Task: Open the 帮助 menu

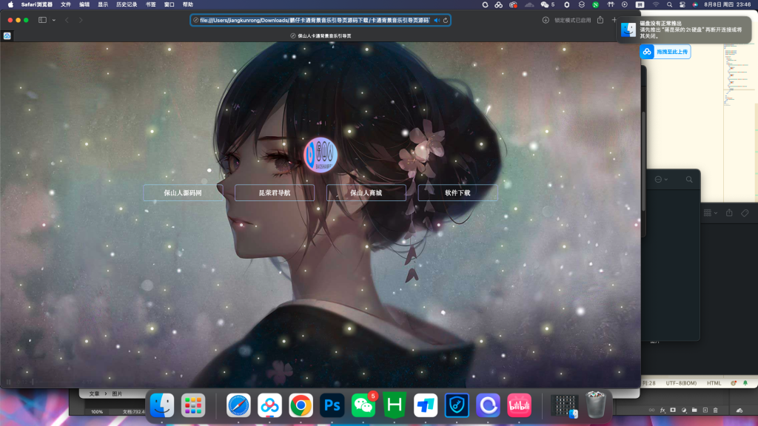Action: pyautogui.click(x=188, y=5)
